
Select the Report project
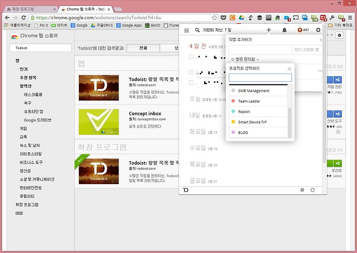point(258,112)
